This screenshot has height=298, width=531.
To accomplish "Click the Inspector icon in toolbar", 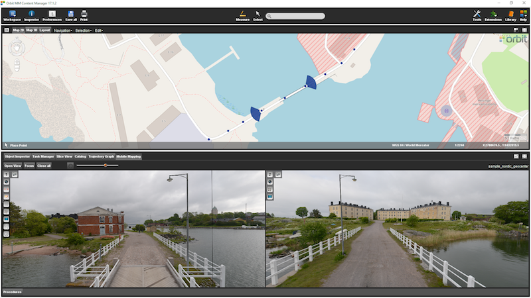I will point(31,14).
